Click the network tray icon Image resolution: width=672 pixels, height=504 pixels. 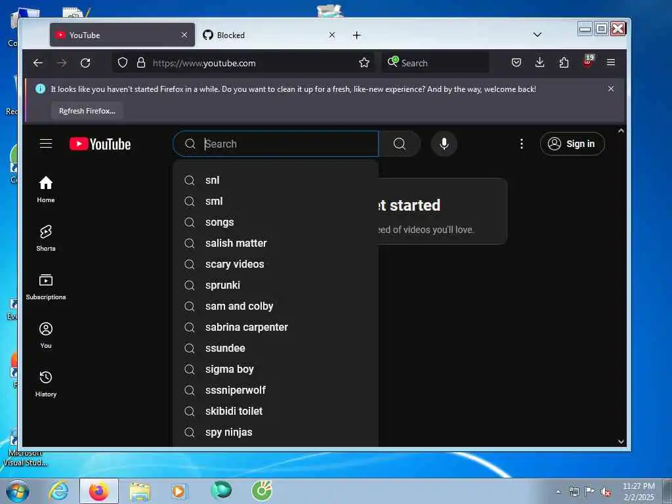[x=574, y=492]
